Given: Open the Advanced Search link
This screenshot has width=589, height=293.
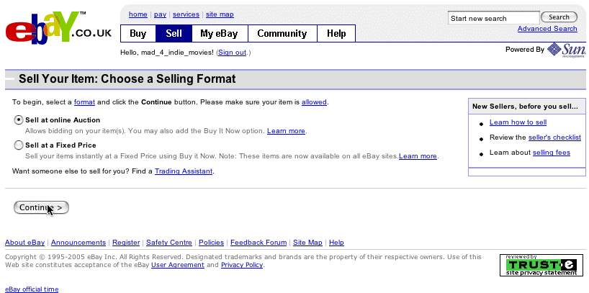Looking at the screenshot, I should [547, 29].
